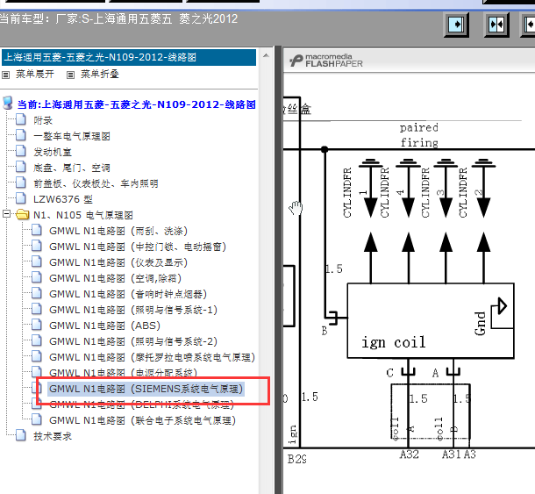535x494 pixels.
Task: Open the root link 当前:上海通用五菱-五菱之光-N109-2012-线路图
Action: click(137, 104)
